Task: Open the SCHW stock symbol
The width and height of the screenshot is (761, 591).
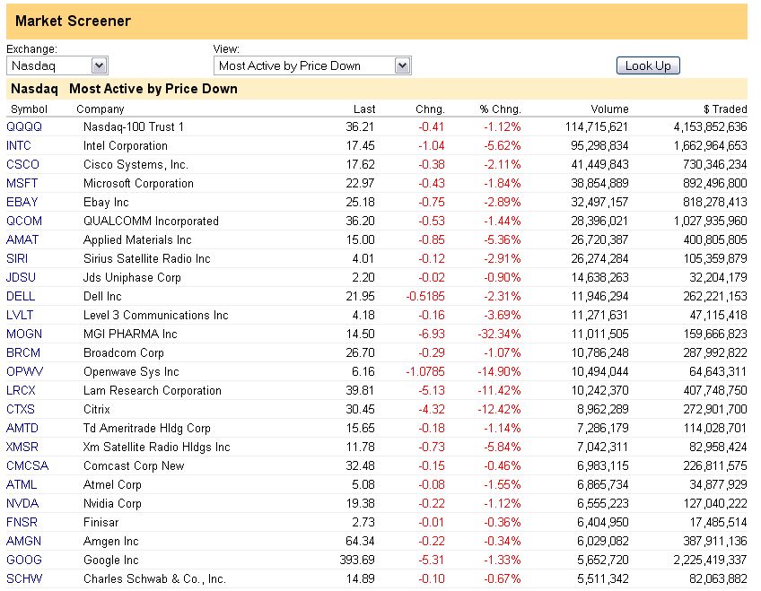Action: click(24, 578)
